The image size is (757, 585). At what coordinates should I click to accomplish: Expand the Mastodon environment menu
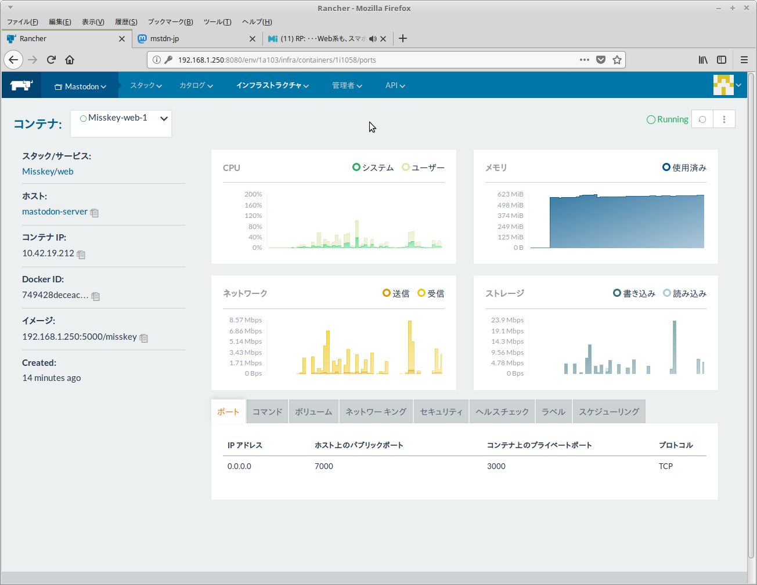[x=80, y=86]
